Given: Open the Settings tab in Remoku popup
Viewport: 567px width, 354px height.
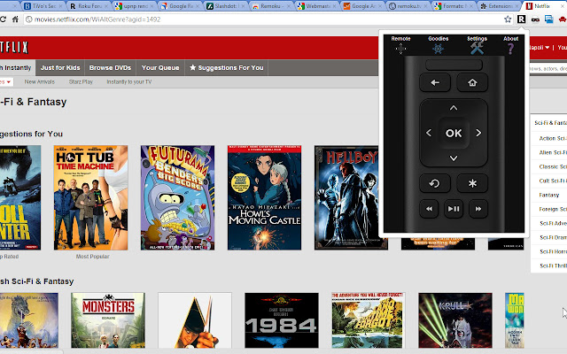Looking at the screenshot, I should click(477, 45).
